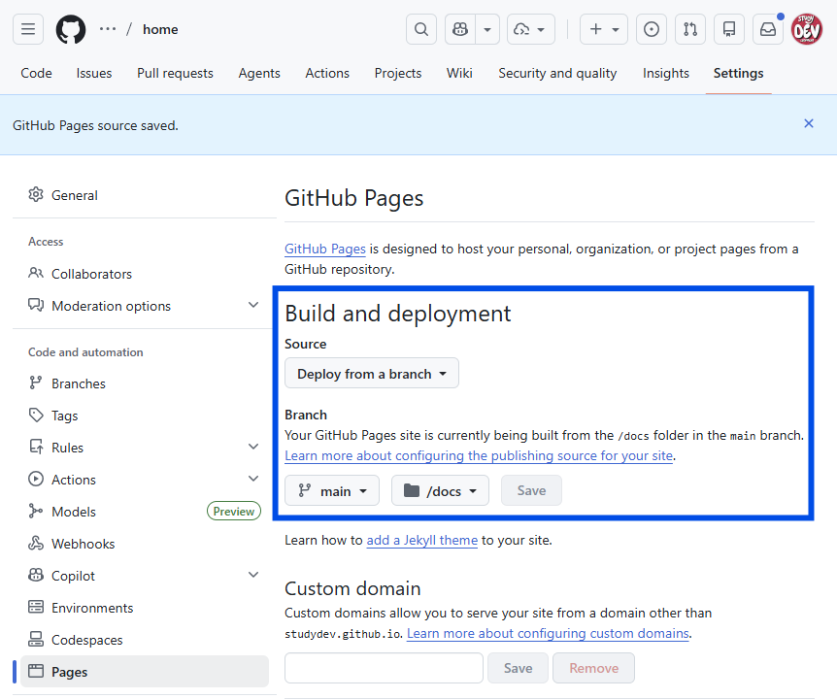The width and height of the screenshot is (837, 699).
Task: Click the Pages browser icon in sidebar
Action: point(36,671)
